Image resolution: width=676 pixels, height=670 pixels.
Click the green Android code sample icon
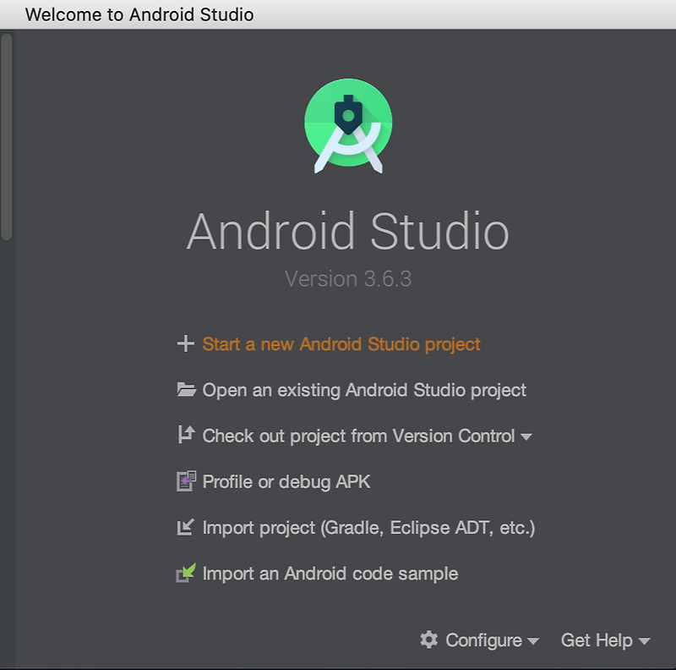click(x=186, y=573)
